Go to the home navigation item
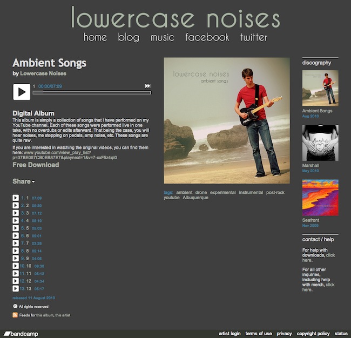Screen dimensions: 351x338 click(95, 37)
